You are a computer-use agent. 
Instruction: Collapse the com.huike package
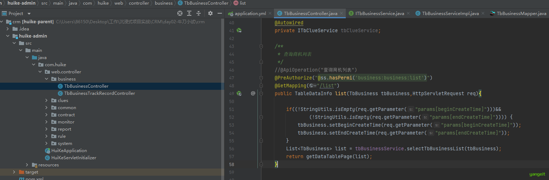pyautogui.click(x=34, y=65)
